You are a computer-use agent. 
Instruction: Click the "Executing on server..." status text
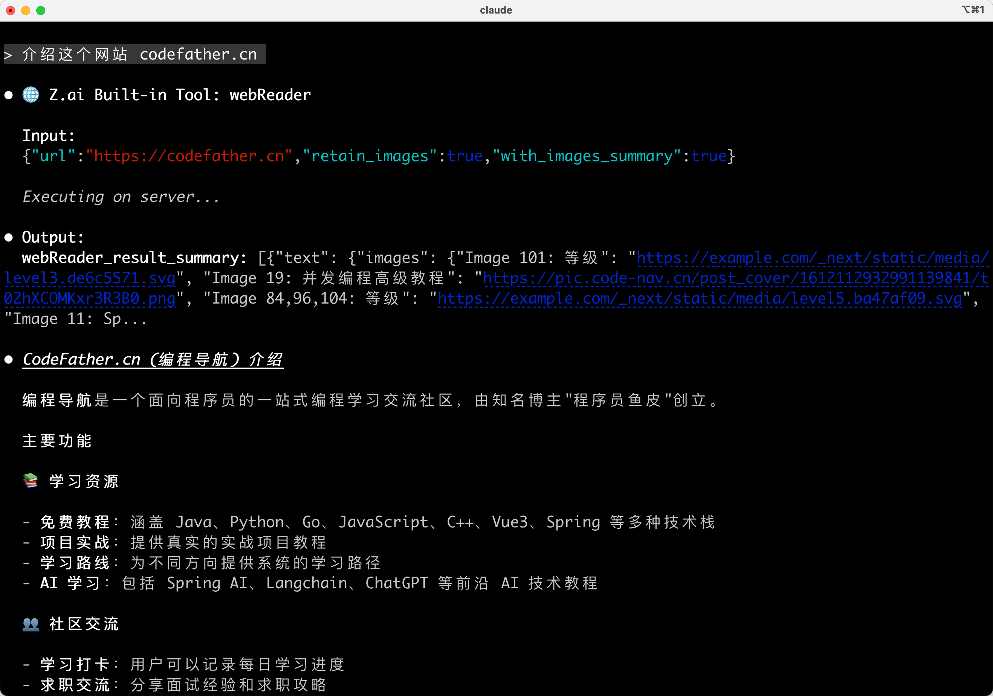point(121,197)
